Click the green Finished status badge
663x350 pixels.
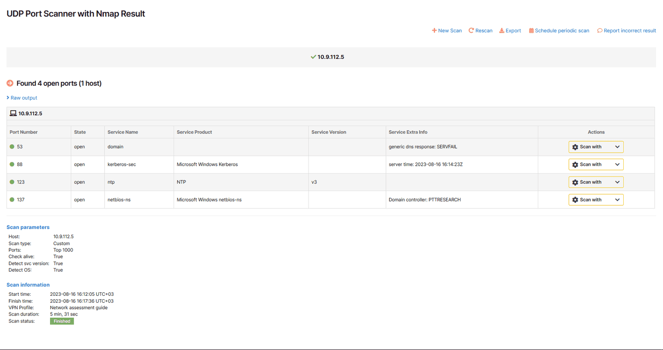62,321
